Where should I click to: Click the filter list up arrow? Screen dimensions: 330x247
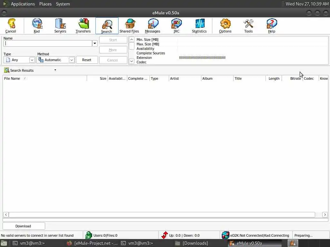click(x=131, y=40)
